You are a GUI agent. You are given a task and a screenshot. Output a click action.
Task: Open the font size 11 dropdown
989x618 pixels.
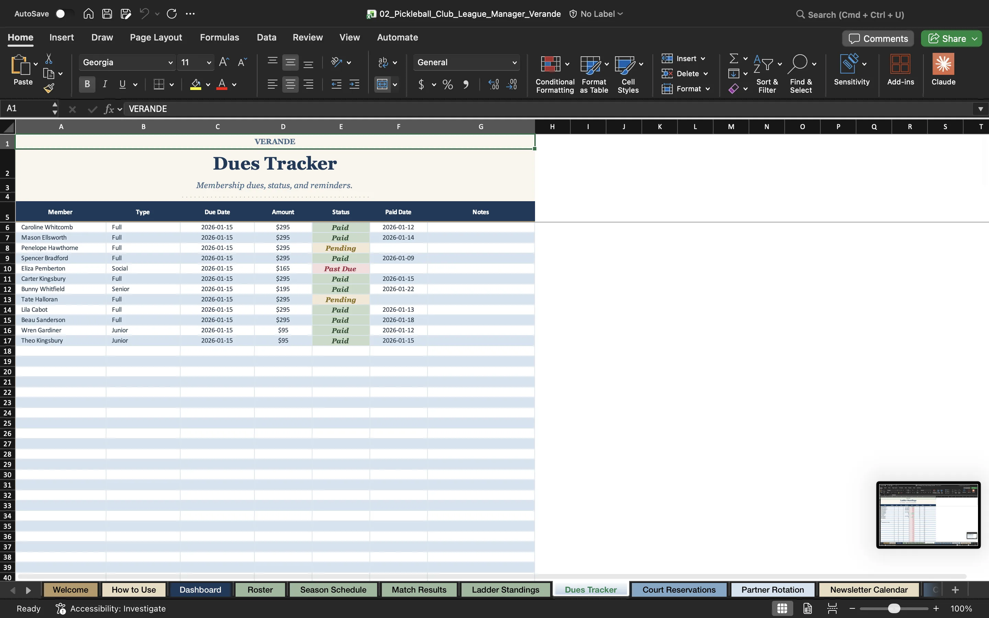[x=209, y=62]
